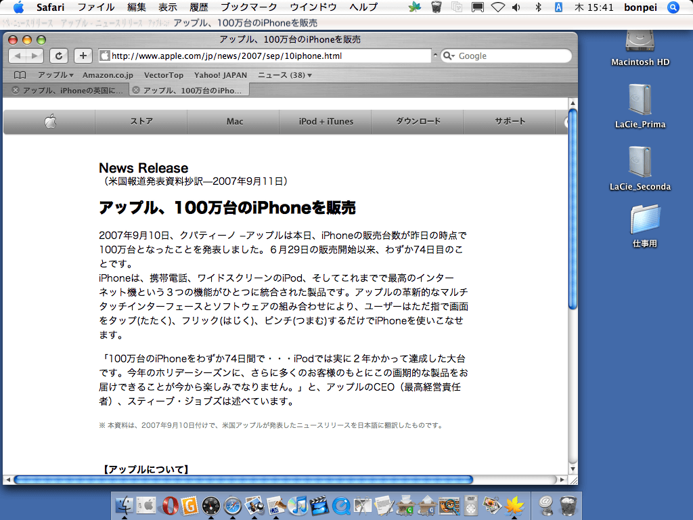Expand the ニュース (38) bookmarks folder

(285, 75)
